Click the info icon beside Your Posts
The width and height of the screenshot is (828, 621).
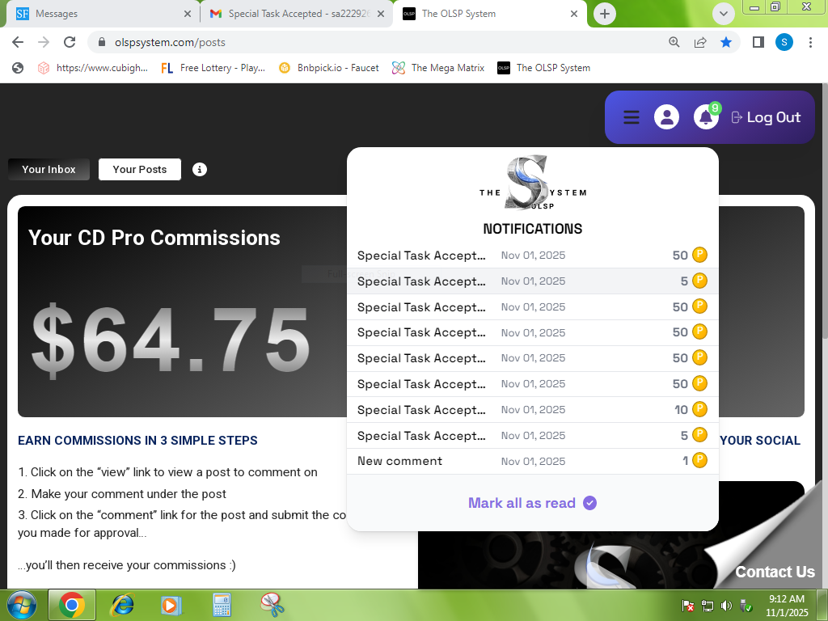200,169
